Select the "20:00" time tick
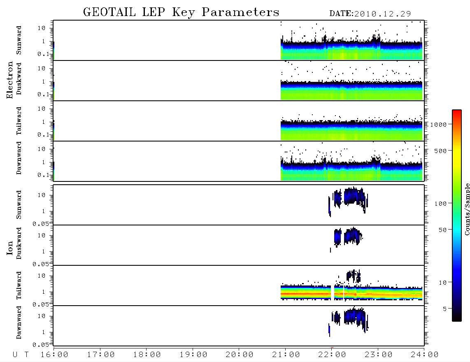The image size is (470, 362). [240, 355]
